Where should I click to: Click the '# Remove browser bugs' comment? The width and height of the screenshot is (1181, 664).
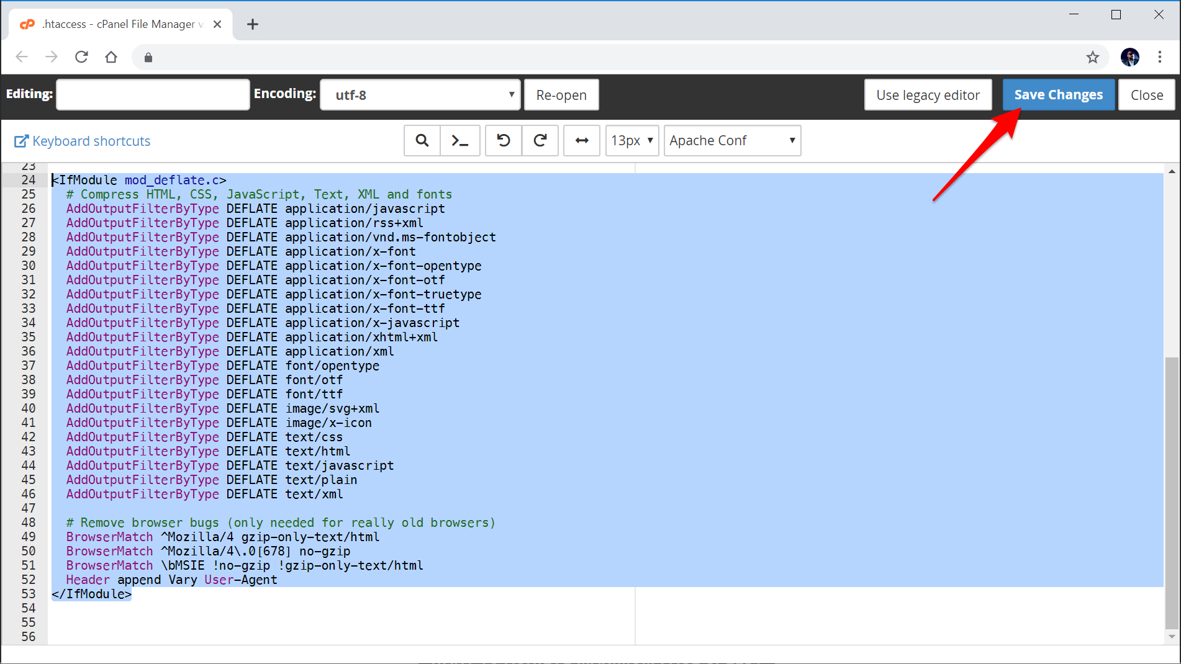point(281,523)
